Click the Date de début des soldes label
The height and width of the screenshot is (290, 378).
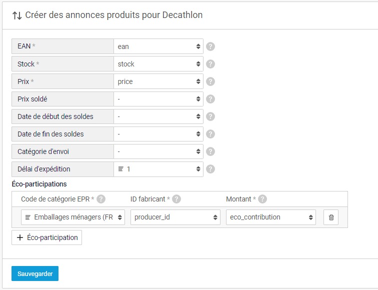[55, 116]
